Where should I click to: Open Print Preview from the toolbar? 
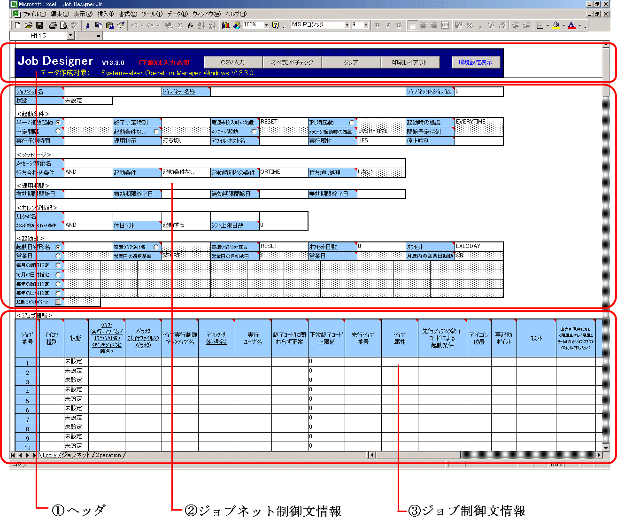click(64, 25)
